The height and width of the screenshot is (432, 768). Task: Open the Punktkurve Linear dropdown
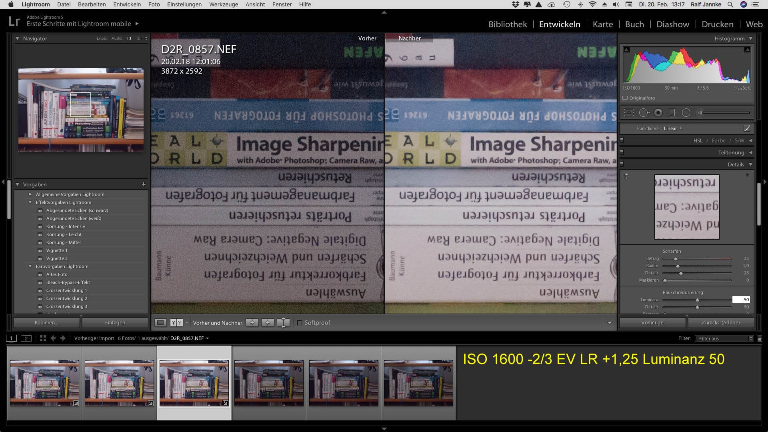point(672,128)
